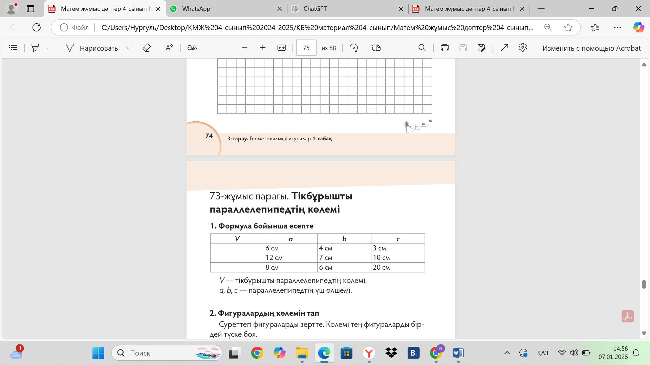Go back to previous page

[x=14, y=27]
